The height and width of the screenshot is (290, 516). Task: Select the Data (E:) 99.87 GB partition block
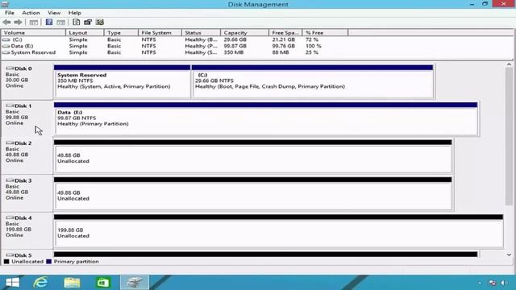(265, 118)
